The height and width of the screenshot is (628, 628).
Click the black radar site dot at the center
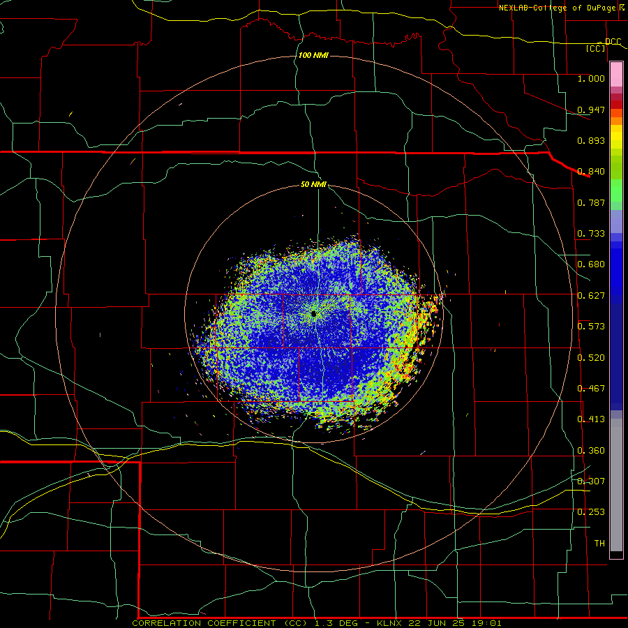pyautogui.click(x=313, y=314)
